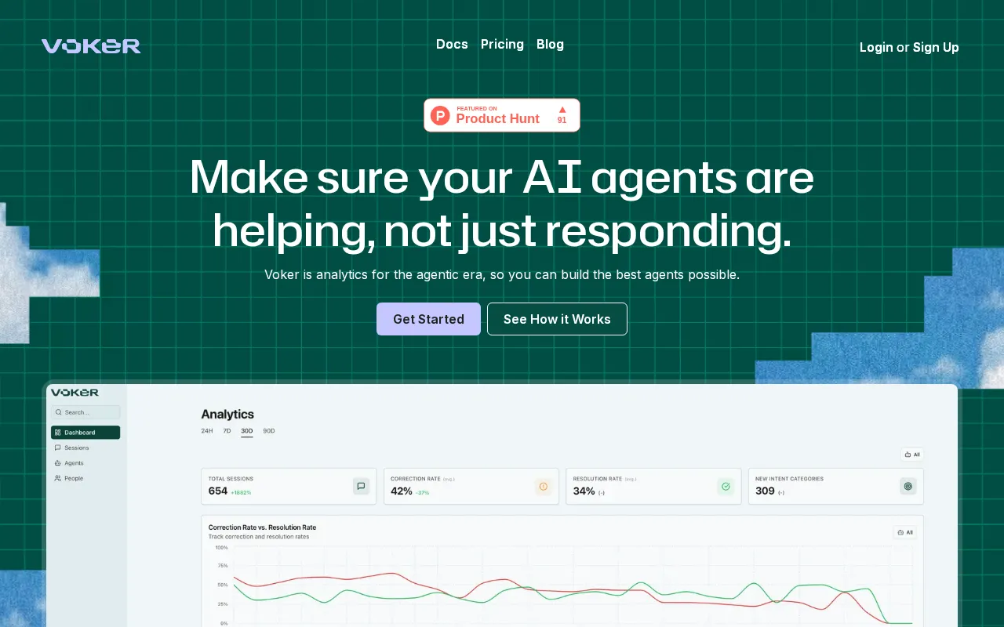Switch to the 24H time range
This screenshot has height=627, width=1004.
[207, 431]
